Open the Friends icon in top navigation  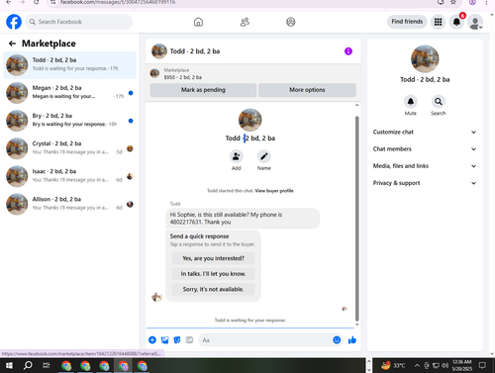pos(245,22)
